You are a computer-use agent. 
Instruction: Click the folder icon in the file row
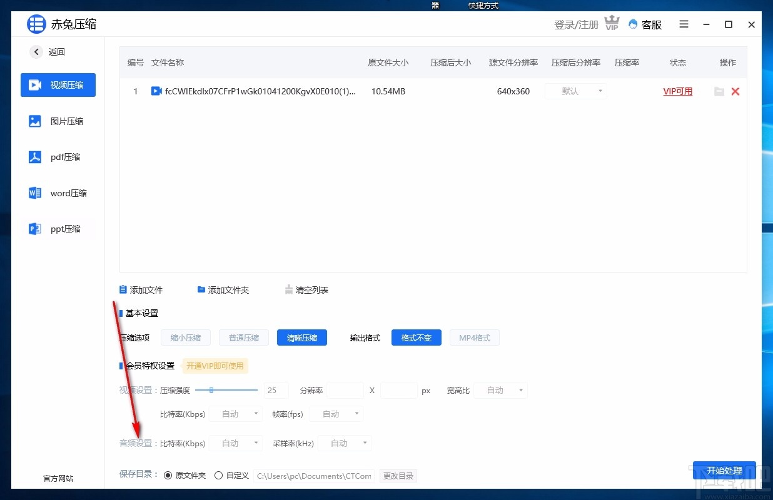719,91
